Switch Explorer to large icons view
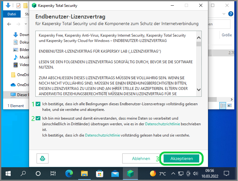The height and width of the screenshot is (181, 238). click(230, 106)
